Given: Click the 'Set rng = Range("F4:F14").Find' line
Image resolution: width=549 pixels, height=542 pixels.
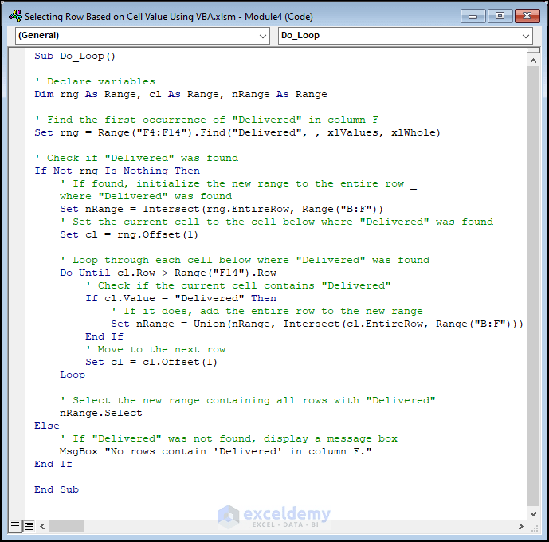Looking at the screenshot, I should click(x=237, y=132).
